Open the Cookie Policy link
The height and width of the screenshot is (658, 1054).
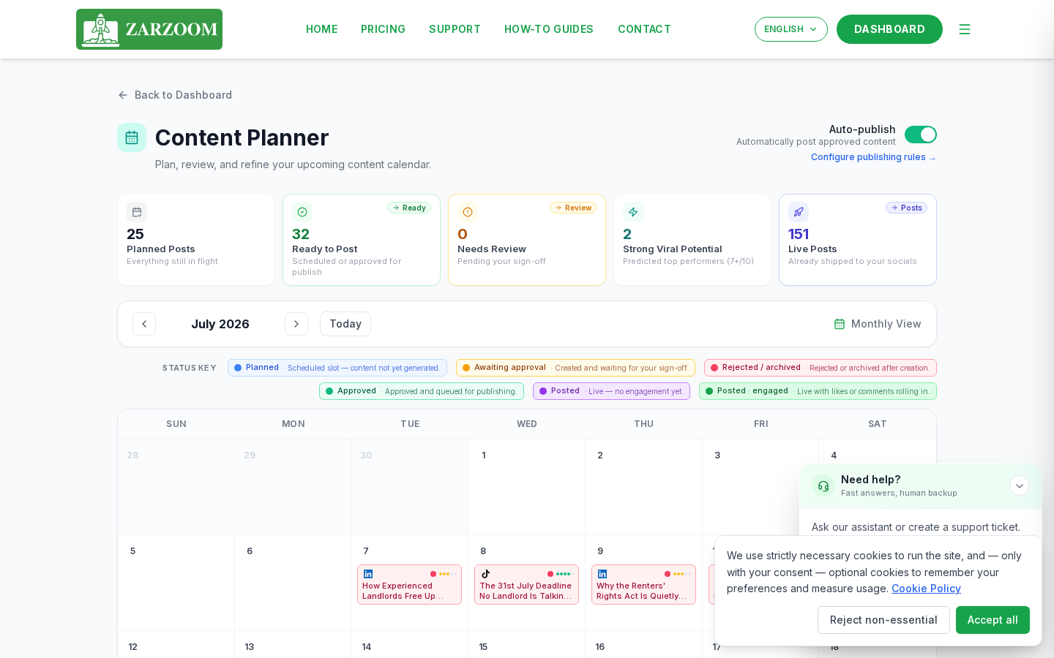(926, 589)
